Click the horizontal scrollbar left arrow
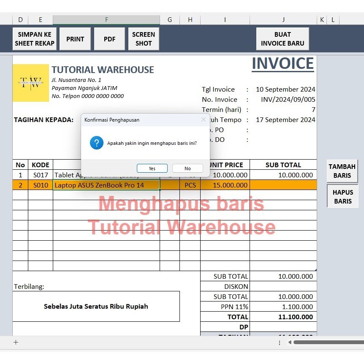This screenshot has width=364, height=364. 290,342
